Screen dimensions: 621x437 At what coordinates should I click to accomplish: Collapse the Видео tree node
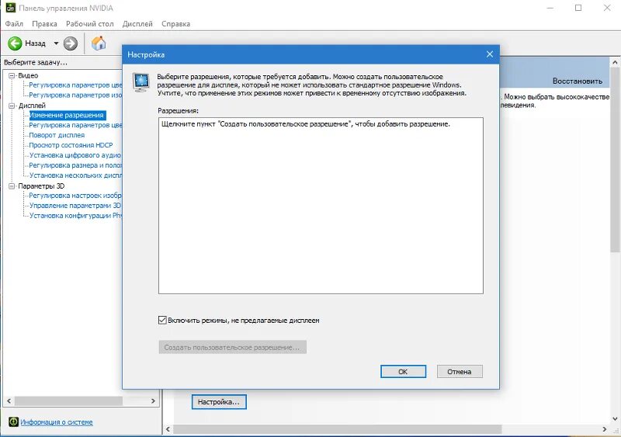click(12, 75)
